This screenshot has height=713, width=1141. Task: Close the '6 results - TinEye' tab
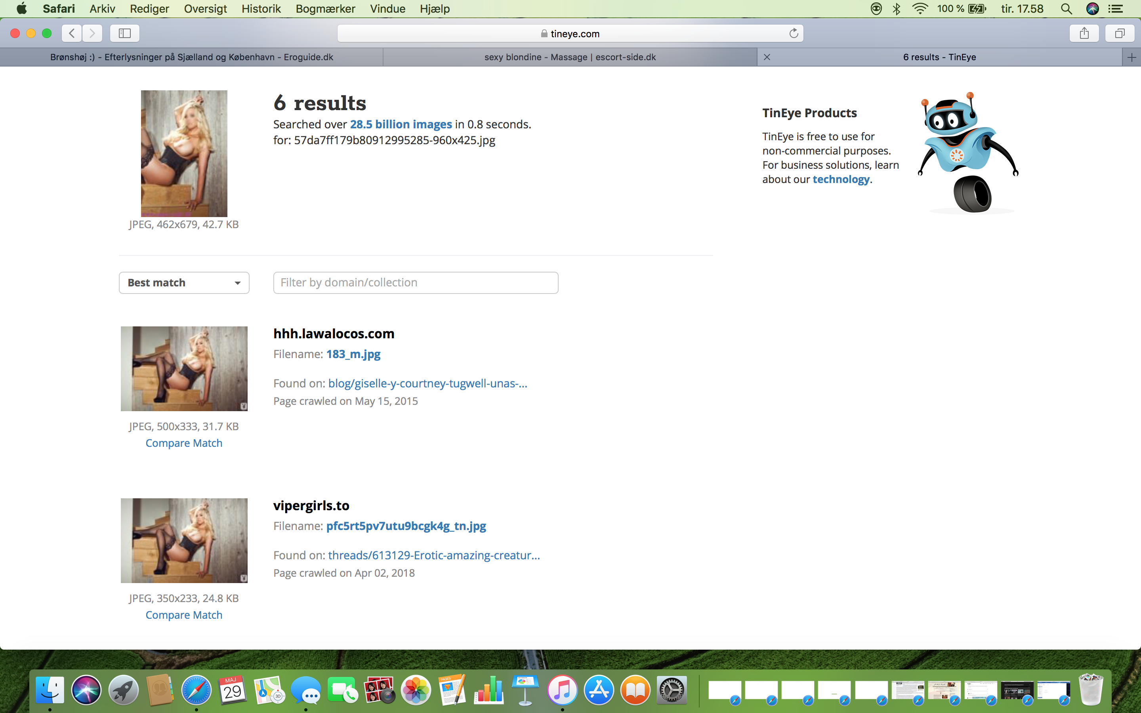coord(767,57)
